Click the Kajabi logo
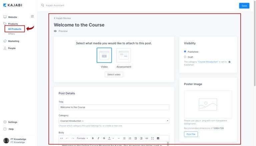Image resolution: width=256 pixels, height=146 pixels. (13, 5)
